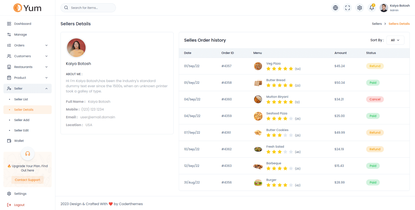This screenshot has width=415, height=210.
Task: Open the settings gear in header
Action: (x=360, y=8)
